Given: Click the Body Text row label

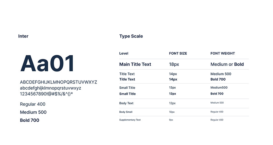Looking at the screenshot, I should click(126, 103).
